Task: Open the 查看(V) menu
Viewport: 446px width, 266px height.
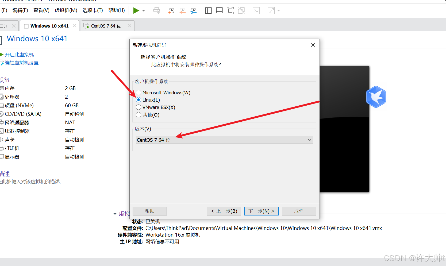Action: click(x=41, y=10)
